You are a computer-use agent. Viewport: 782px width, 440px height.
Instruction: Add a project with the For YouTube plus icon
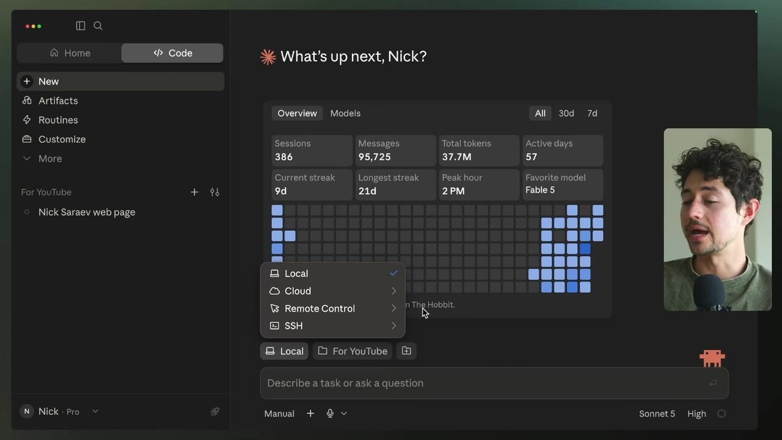[x=194, y=192]
